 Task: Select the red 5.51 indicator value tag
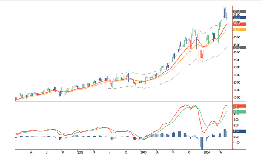pos(239,106)
